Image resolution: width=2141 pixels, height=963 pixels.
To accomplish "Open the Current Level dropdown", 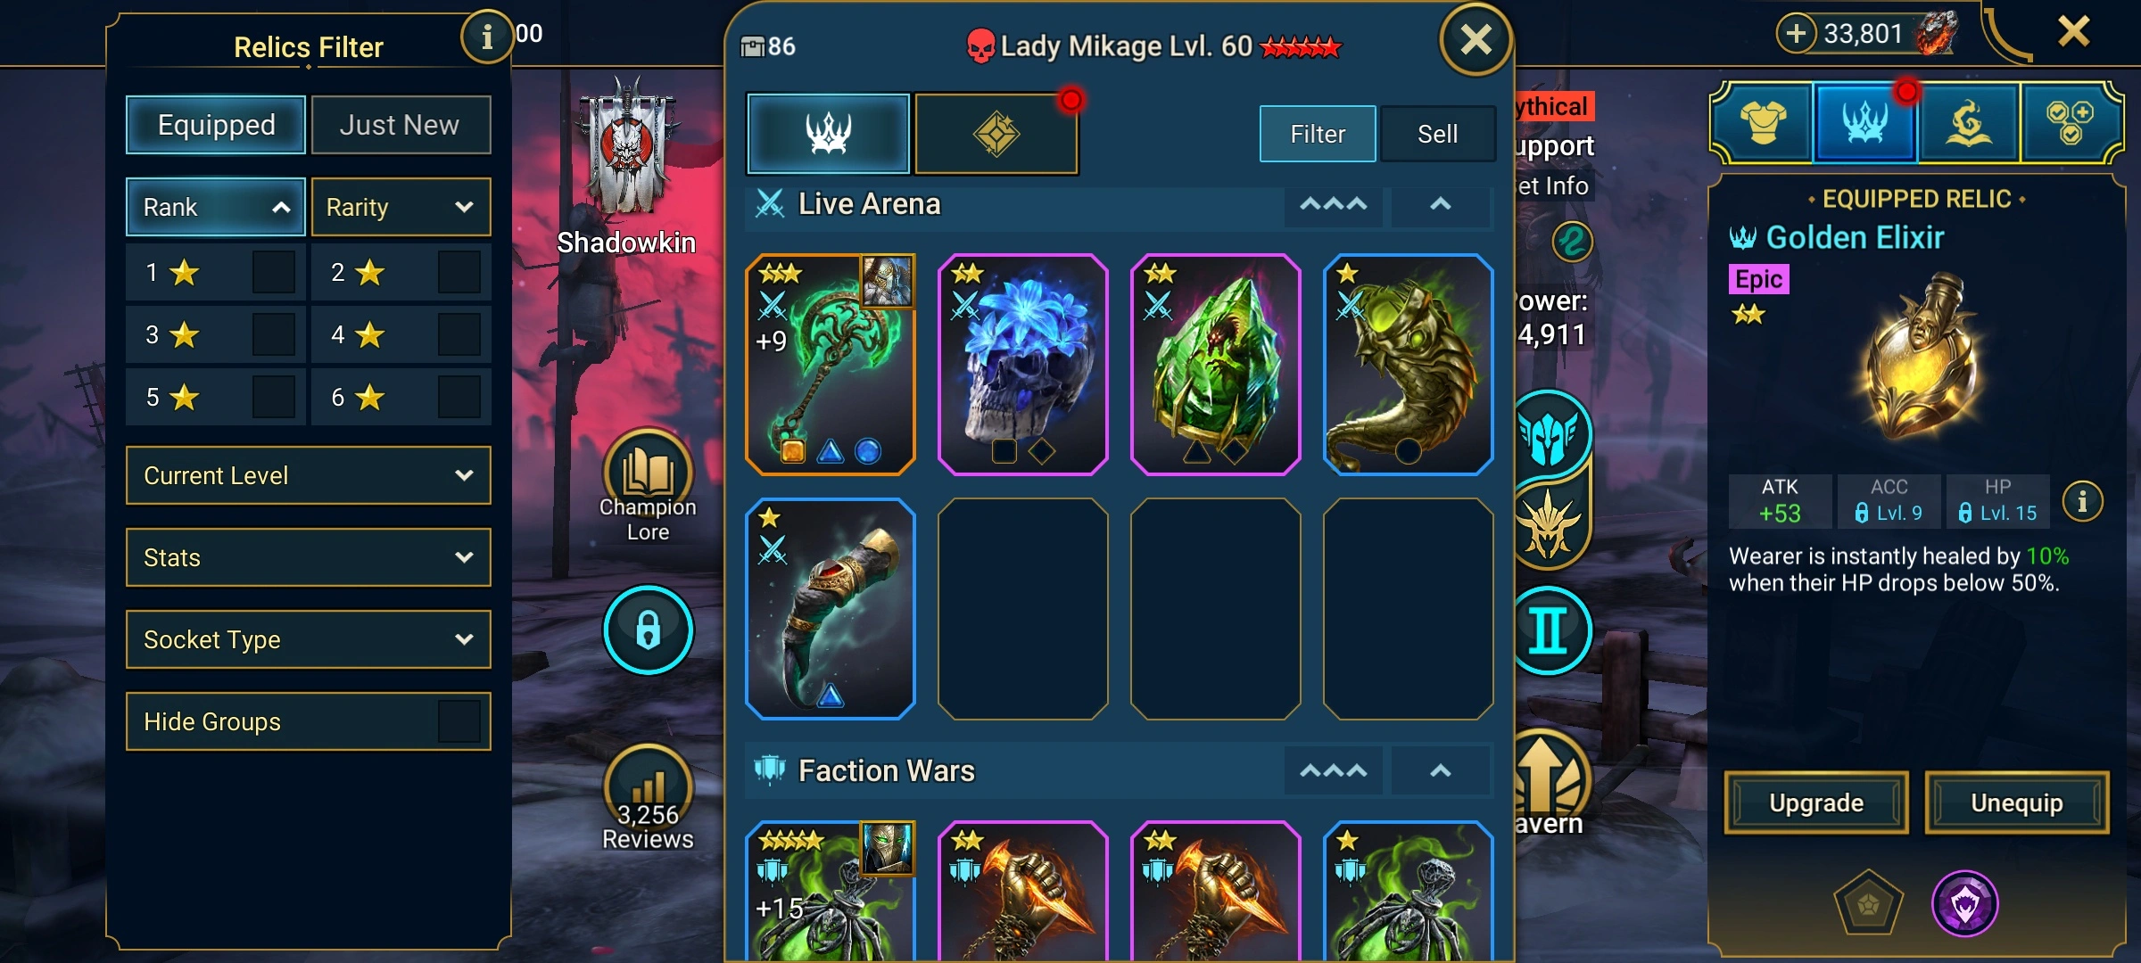I will pos(309,475).
